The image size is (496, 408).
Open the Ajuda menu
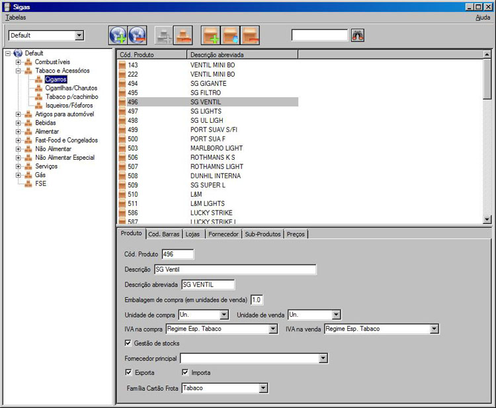pos(483,17)
